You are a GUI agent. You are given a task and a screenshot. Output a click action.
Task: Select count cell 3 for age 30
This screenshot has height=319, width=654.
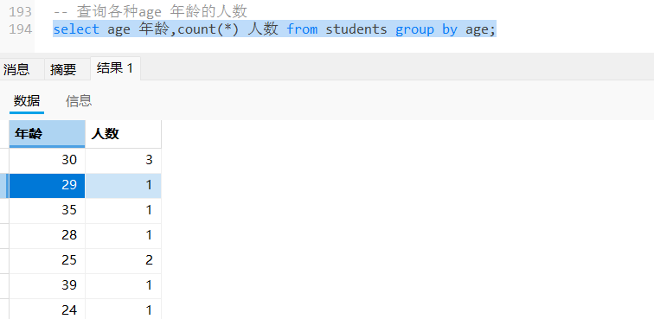click(x=123, y=161)
